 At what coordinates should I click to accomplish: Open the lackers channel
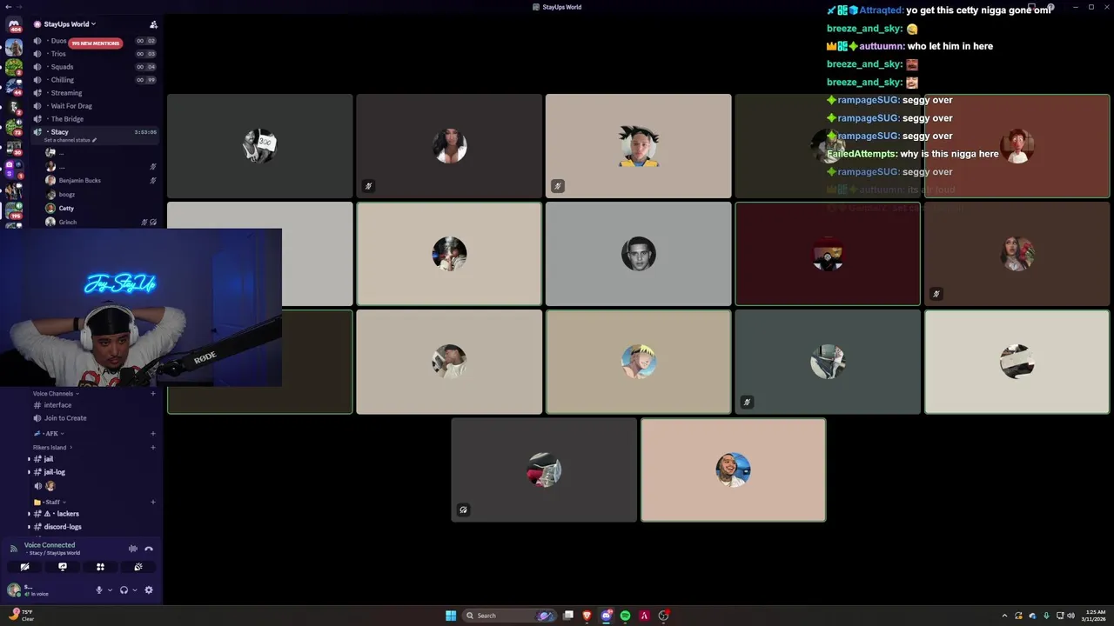[94, 514]
